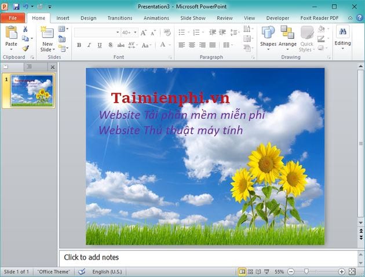Justify the text
The image size is (365, 277).
click(x=212, y=45)
